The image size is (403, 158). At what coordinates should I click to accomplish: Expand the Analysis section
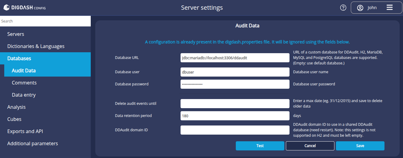coord(16,107)
